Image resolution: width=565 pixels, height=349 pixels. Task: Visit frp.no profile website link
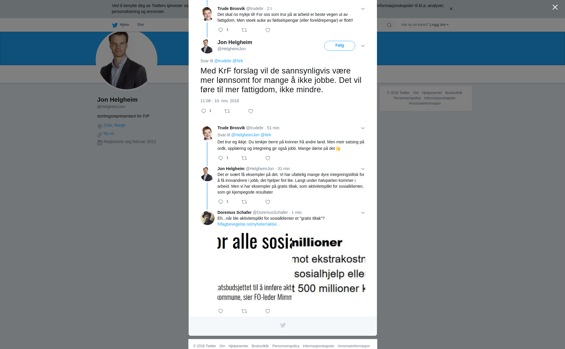coord(109,133)
